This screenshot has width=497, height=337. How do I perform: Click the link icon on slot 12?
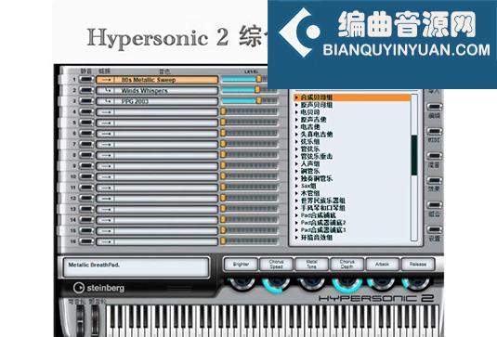coord(107,199)
